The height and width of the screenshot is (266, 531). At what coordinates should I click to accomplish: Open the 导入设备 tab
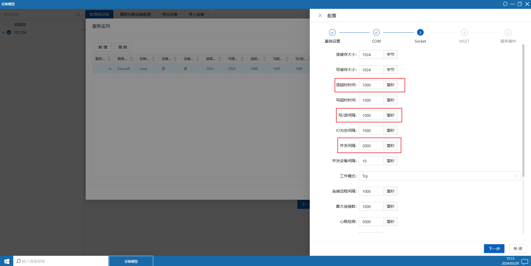(196, 14)
